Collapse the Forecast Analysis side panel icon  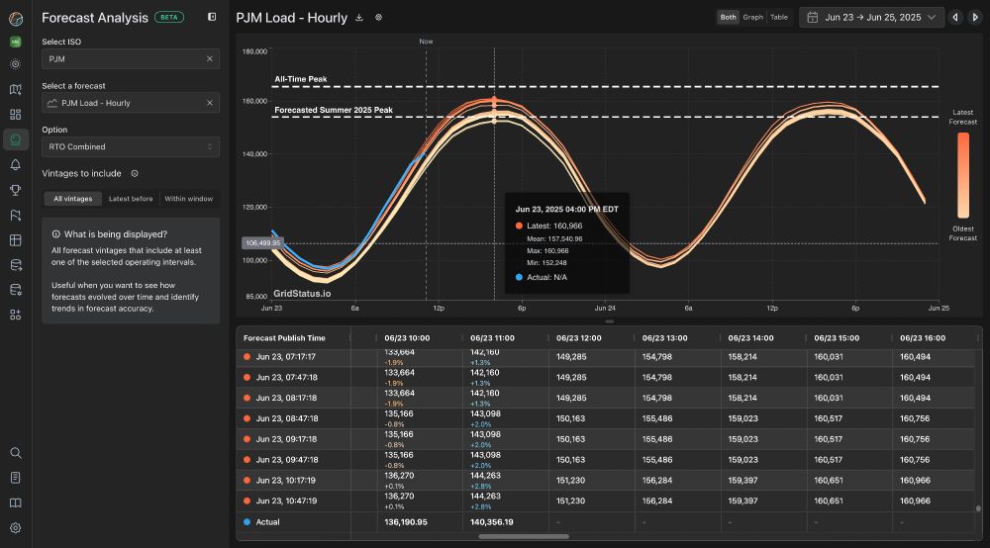pyautogui.click(x=212, y=17)
